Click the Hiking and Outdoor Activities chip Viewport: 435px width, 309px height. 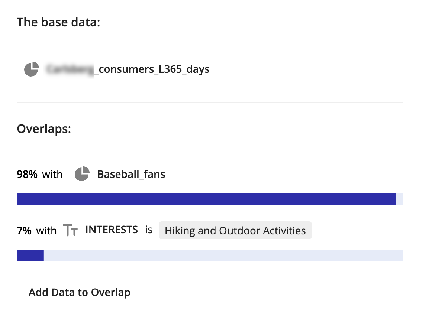[235, 230]
